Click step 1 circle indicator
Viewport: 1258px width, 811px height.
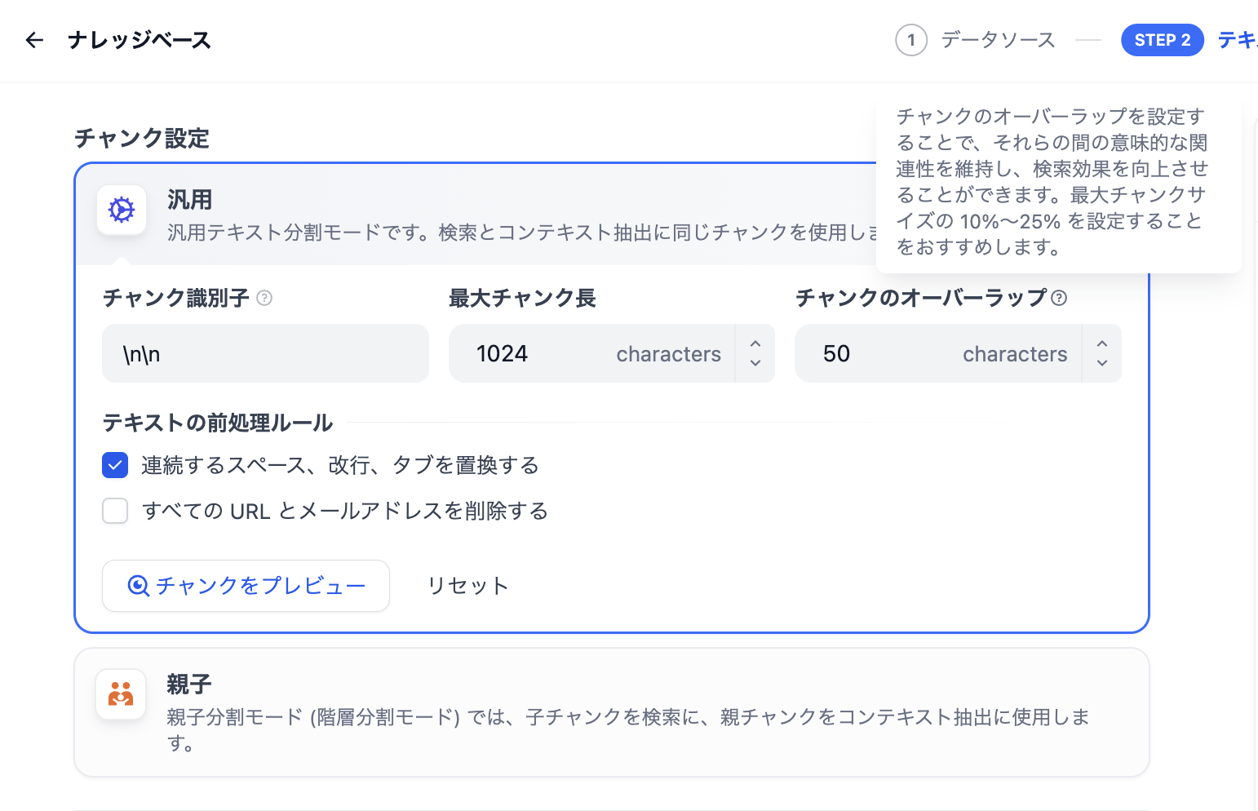[x=911, y=40]
